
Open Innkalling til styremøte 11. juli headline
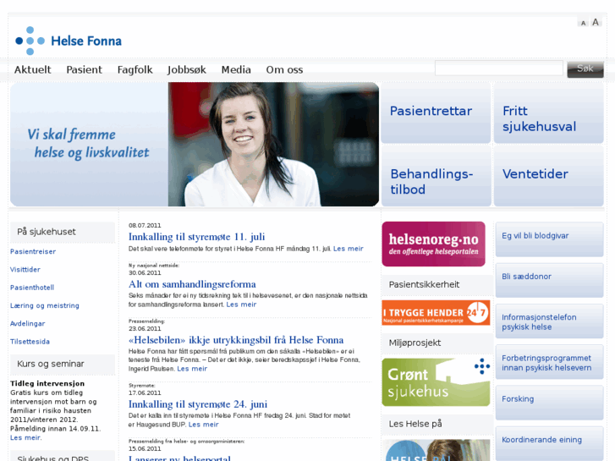pyautogui.click(x=196, y=237)
